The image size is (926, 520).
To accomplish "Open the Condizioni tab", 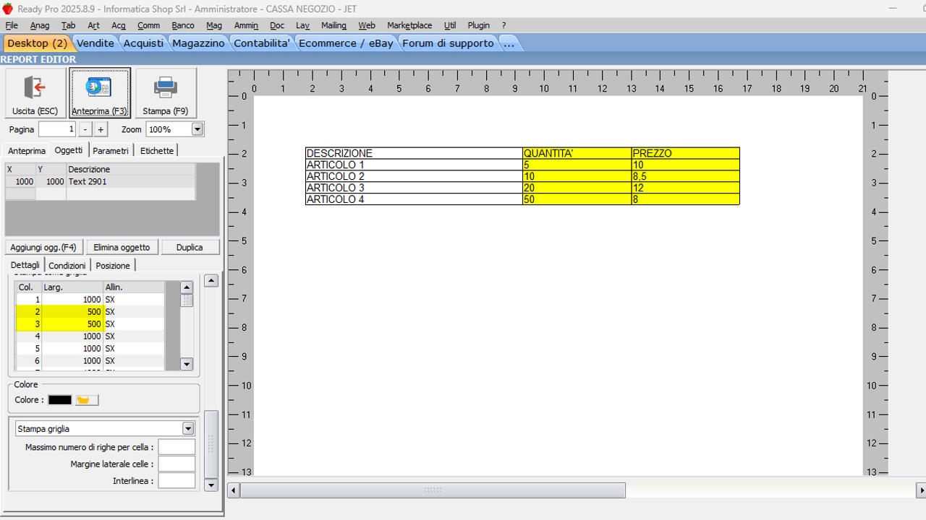I will tap(67, 265).
